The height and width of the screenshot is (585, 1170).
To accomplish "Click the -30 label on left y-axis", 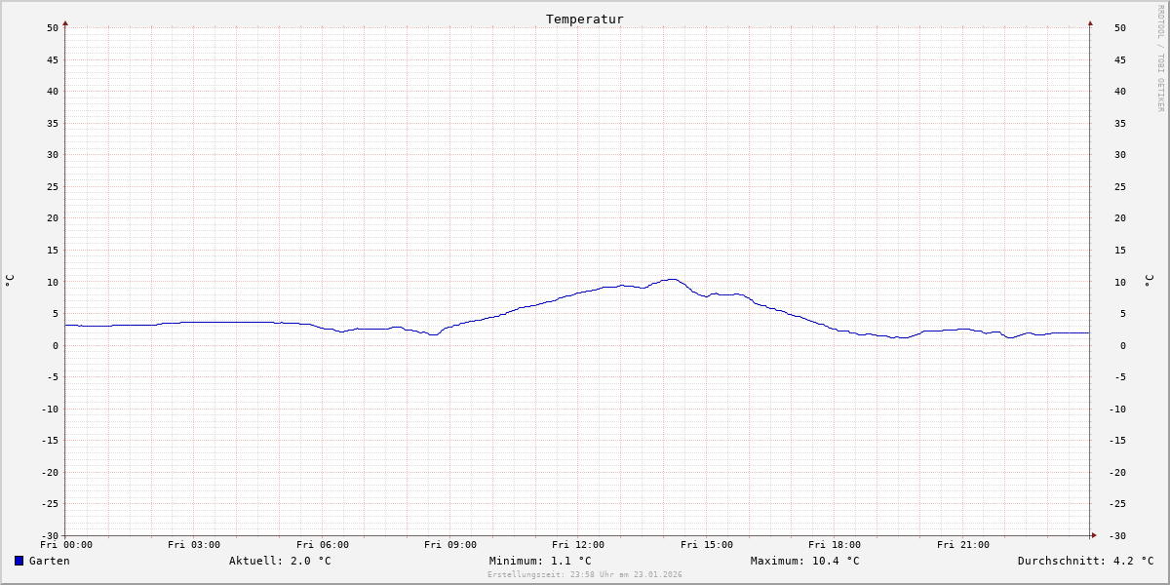I will click(x=50, y=536).
